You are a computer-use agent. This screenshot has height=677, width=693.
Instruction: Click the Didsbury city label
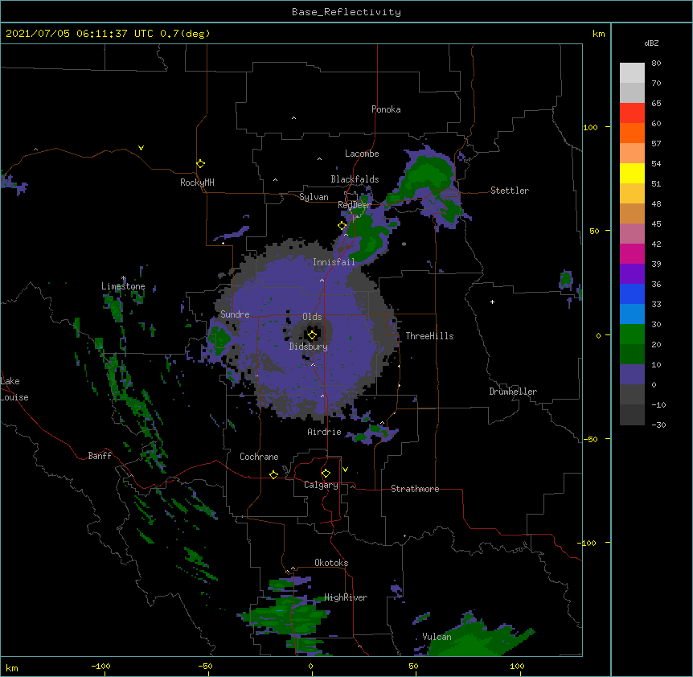tap(309, 347)
